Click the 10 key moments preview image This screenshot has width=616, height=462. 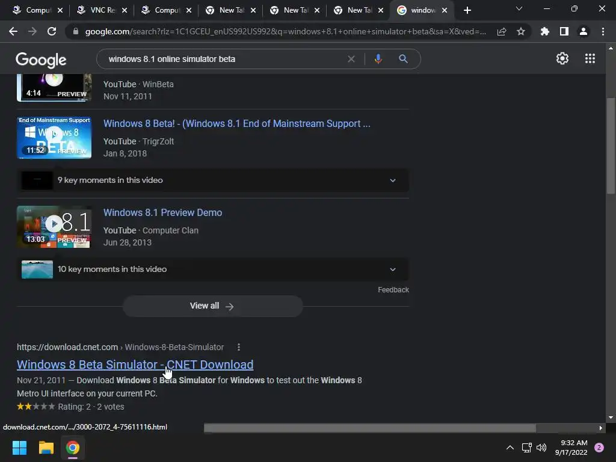pos(37,269)
